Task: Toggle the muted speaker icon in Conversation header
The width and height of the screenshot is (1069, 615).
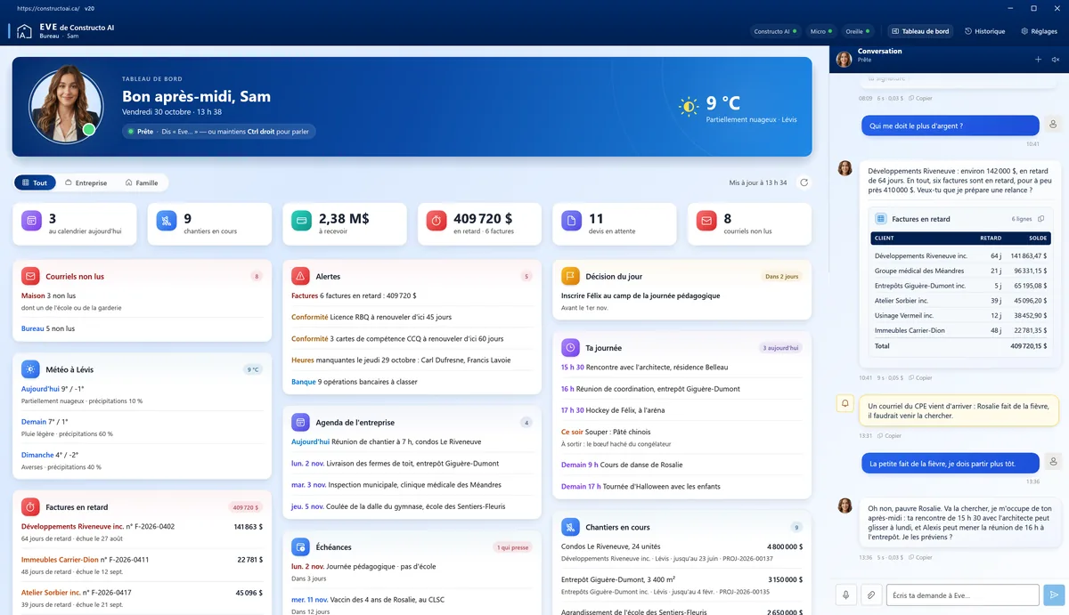Action: tap(1056, 60)
